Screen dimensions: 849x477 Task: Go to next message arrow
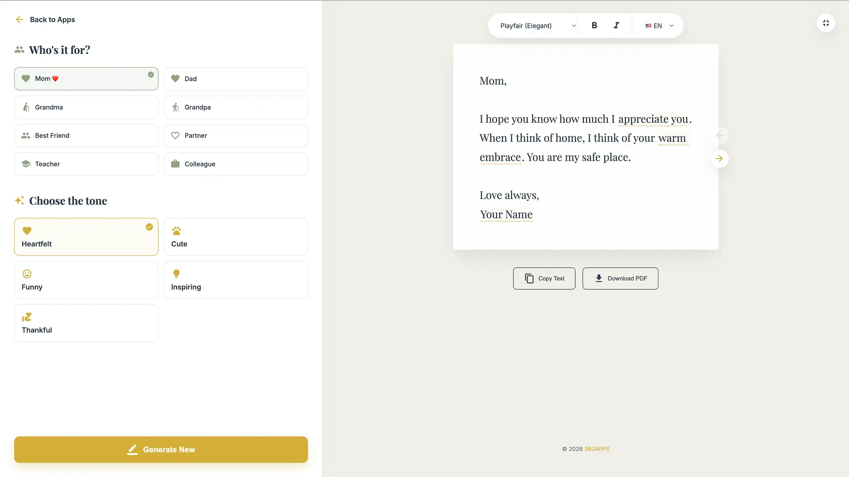(719, 159)
